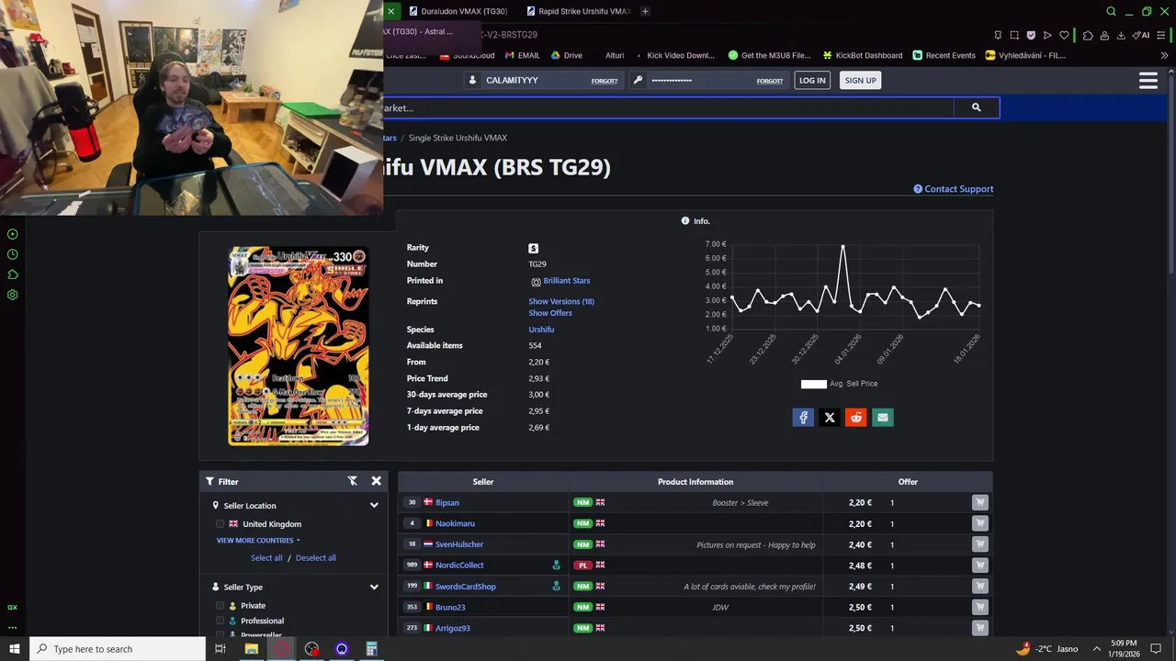The height and width of the screenshot is (661, 1176).
Task: Tick the Private seller type checkbox
Action: pos(220,606)
